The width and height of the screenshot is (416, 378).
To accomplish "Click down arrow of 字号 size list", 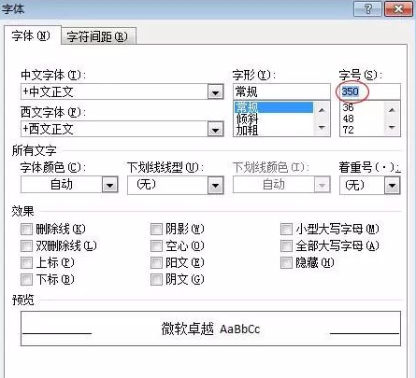I will click(392, 127).
